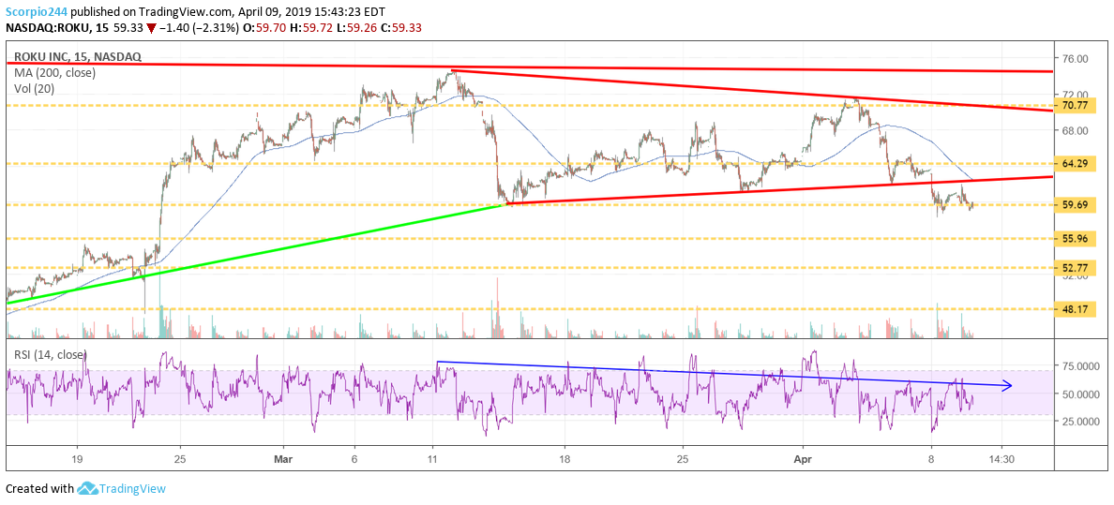This screenshot has width=1114, height=505.
Task: Select the 55.96 price level label
Action: [1075, 239]
